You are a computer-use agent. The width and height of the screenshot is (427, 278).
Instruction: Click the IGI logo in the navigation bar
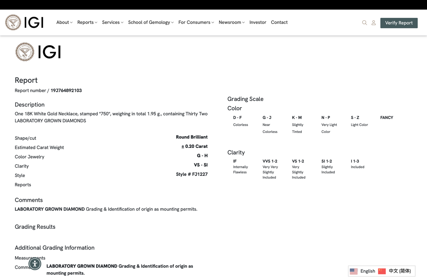click(24, 22)
